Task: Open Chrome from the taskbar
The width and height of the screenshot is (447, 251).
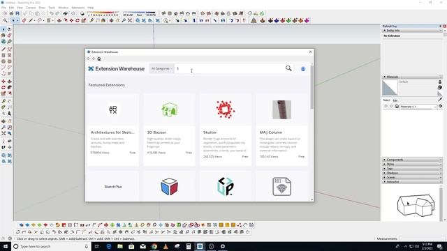Action: pyautogui.click(x=154, y=246)
